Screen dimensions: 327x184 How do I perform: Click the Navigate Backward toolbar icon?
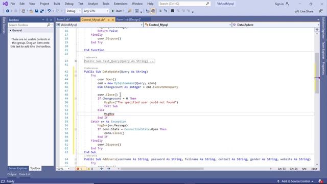coord(8,11)
